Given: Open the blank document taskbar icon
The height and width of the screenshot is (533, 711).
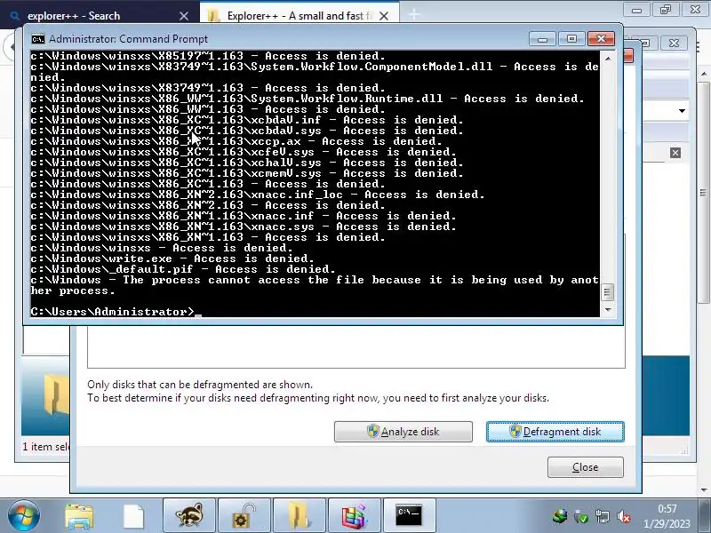Looking at the screenshot, I should (133, 516).
